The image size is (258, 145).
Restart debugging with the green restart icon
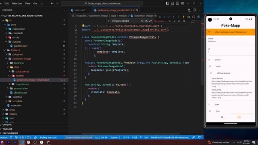click(189, 17)
